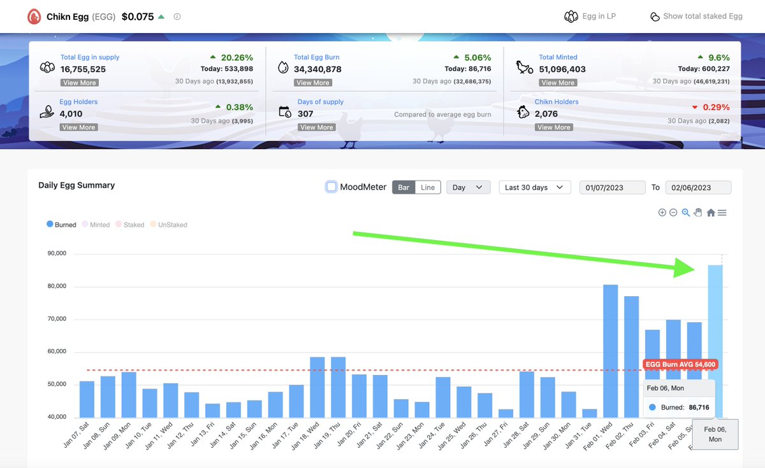Click View More under Chikn Holders
This screenshot has height=468, width=765.
pyautogui.click(x=554, y=127)
